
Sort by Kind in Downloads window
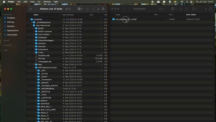coord(171,15)
